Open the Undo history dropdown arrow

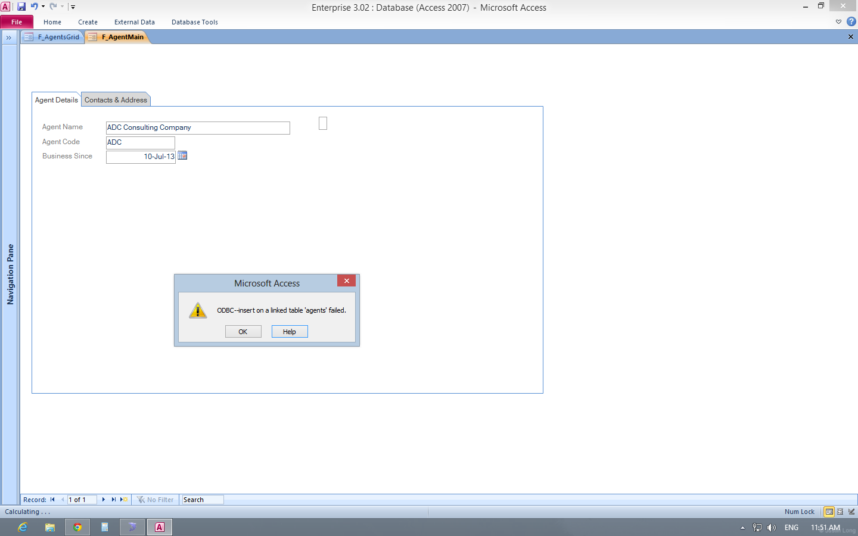43,7
